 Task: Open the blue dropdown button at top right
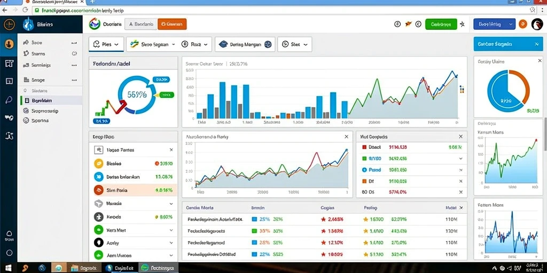[494, 24]
